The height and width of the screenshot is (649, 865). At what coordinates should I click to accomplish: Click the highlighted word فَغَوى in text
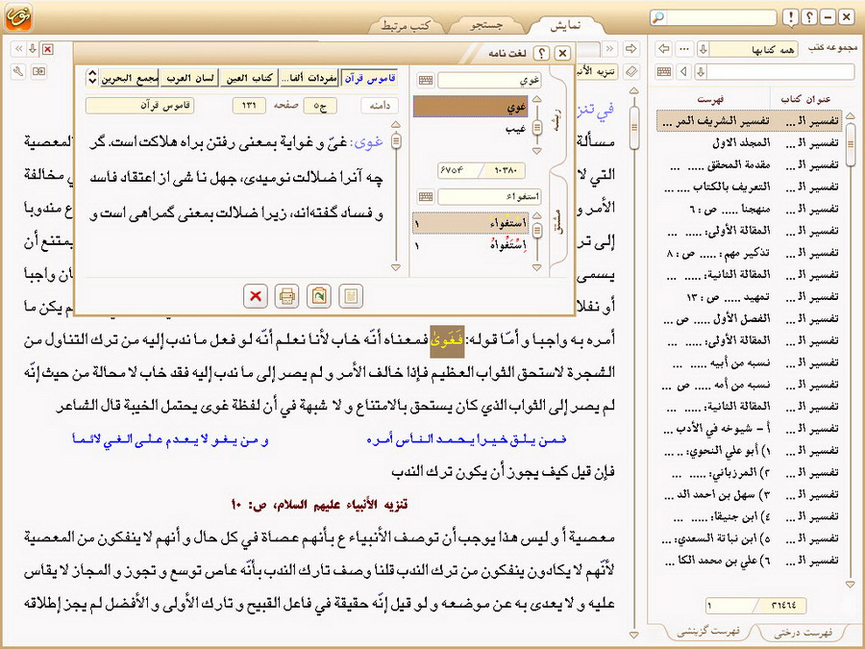(447, 340)
